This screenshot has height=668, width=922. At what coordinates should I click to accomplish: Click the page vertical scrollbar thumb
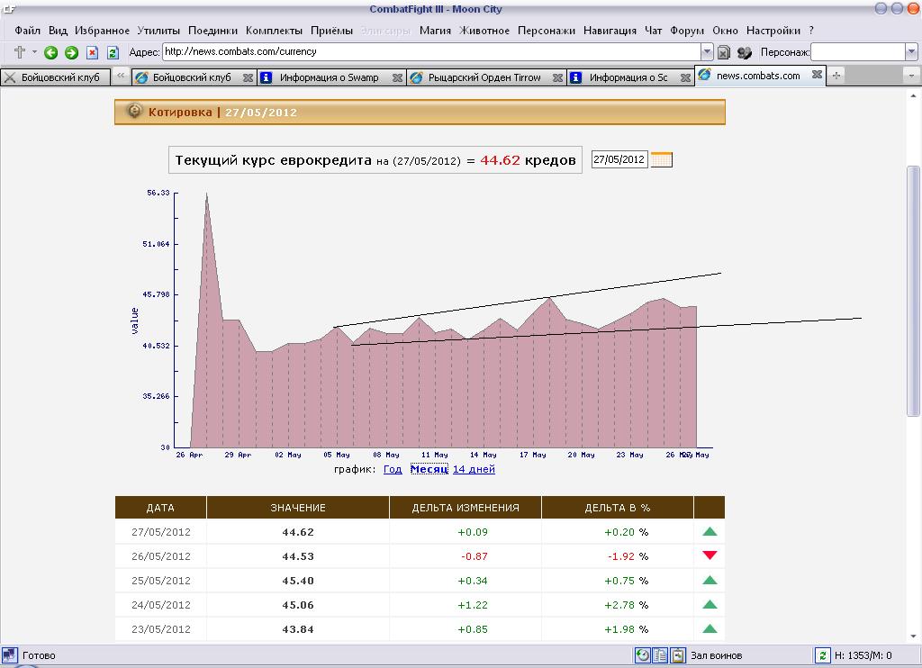913,291
